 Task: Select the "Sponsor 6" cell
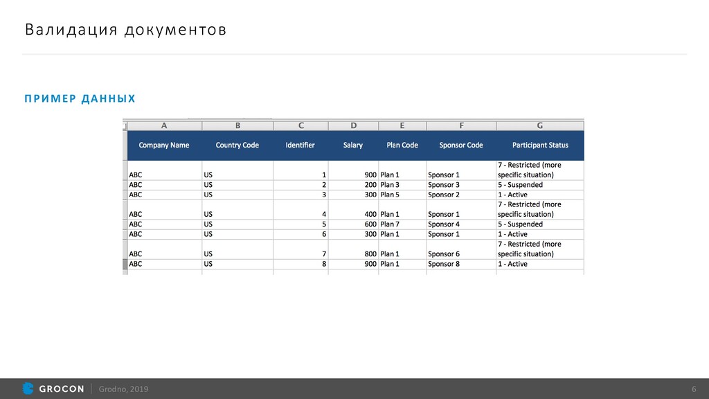[461, 249]
